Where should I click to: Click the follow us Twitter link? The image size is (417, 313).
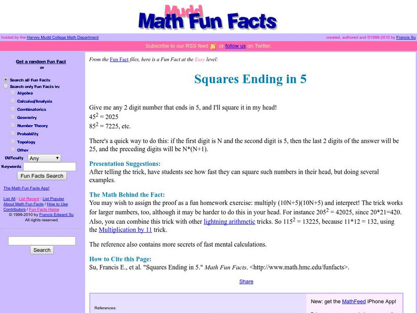pyautogui.click(x=236, y=46)
